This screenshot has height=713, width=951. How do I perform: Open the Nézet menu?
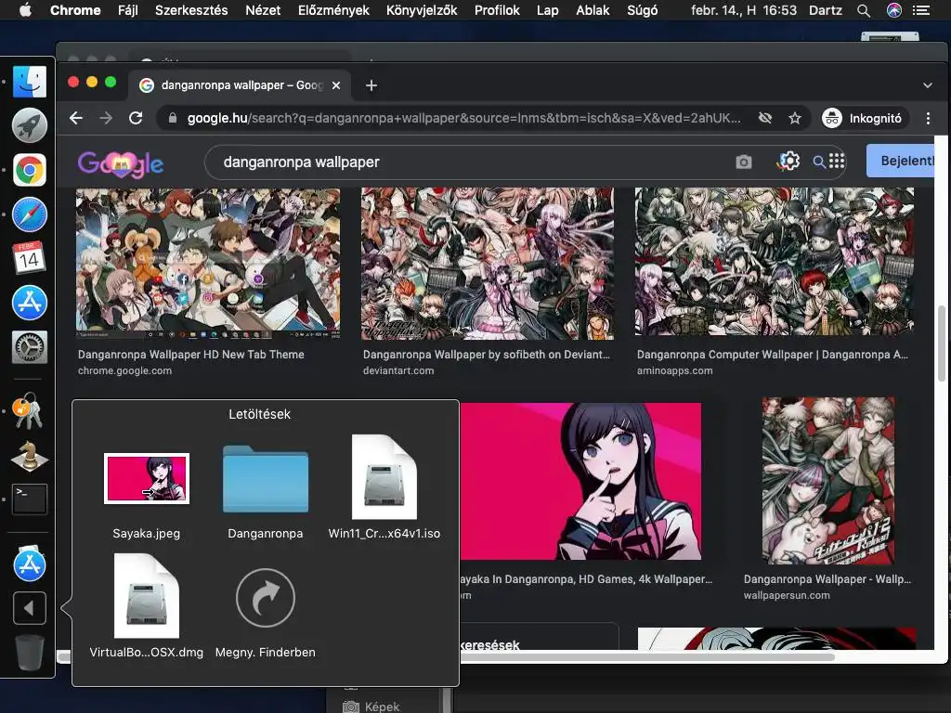[x=263, y=10]
